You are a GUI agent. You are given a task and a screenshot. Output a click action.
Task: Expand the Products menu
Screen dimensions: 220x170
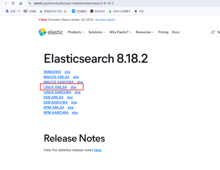(76, 32)
